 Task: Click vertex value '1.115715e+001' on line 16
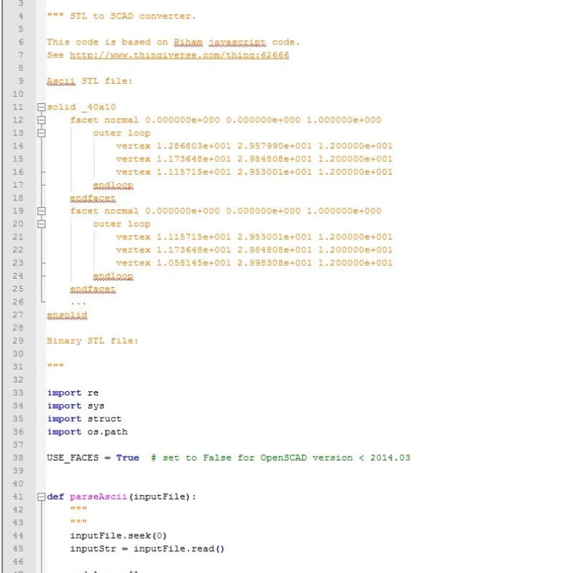tap(193, 172)
